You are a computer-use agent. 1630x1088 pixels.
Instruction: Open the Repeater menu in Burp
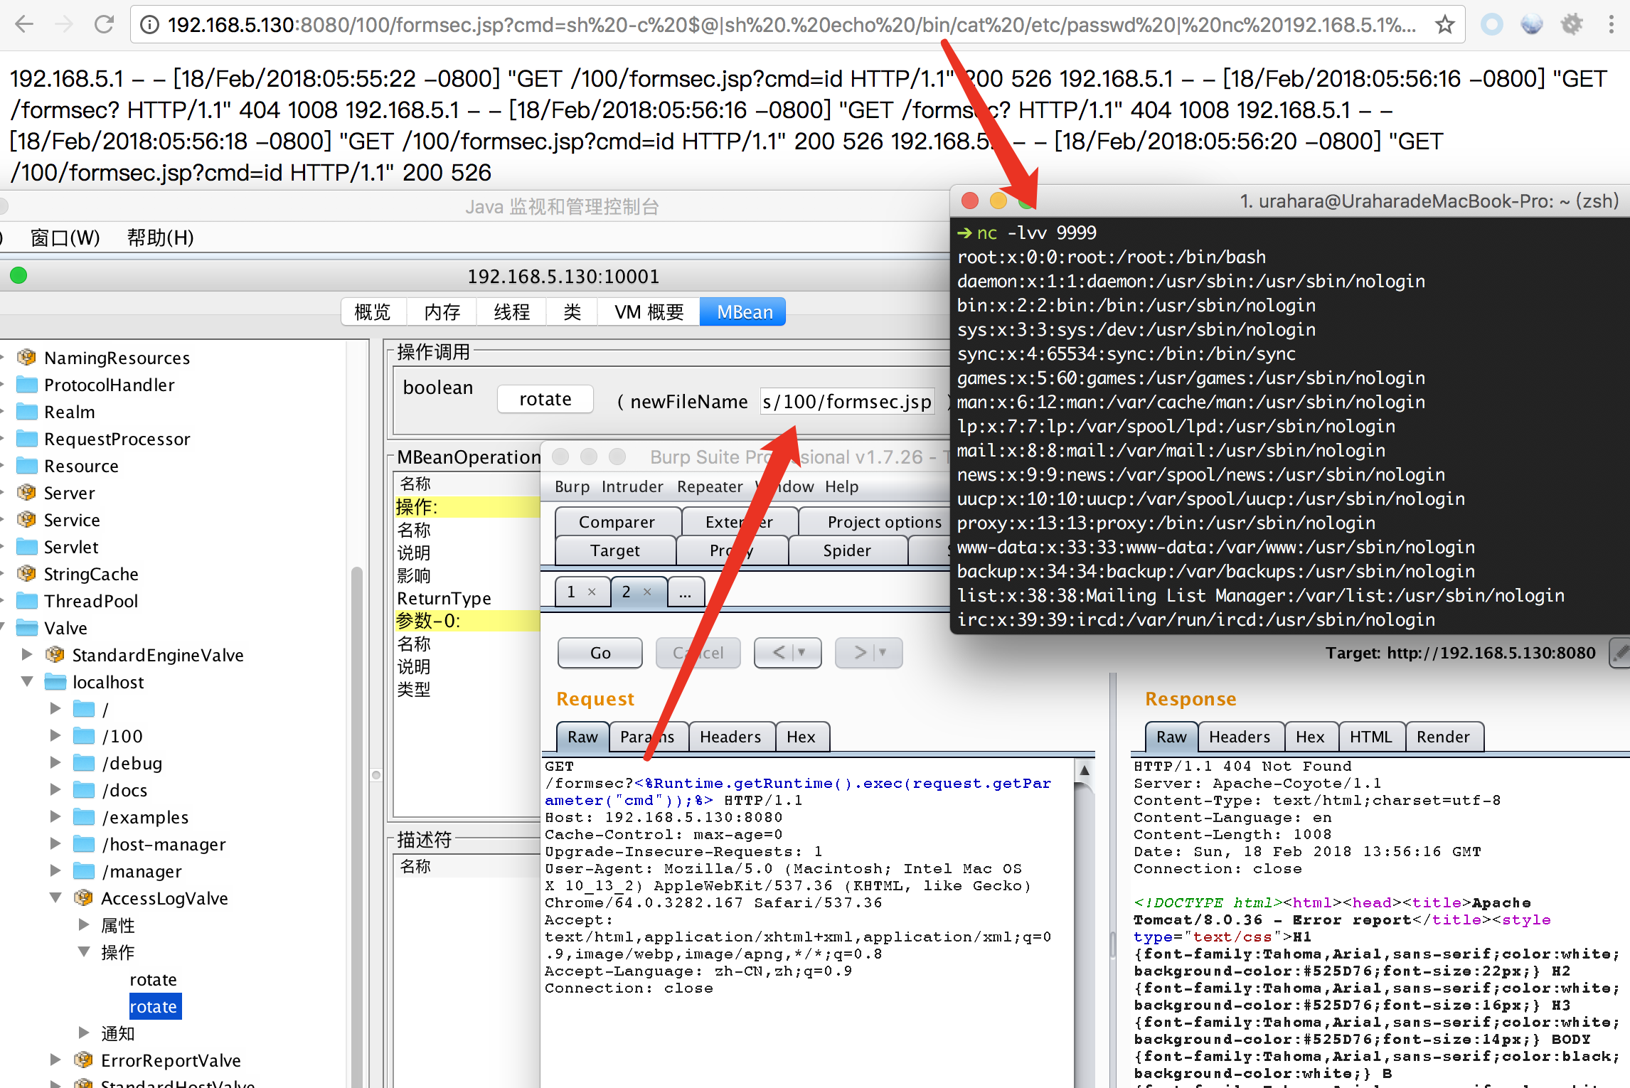709,486
